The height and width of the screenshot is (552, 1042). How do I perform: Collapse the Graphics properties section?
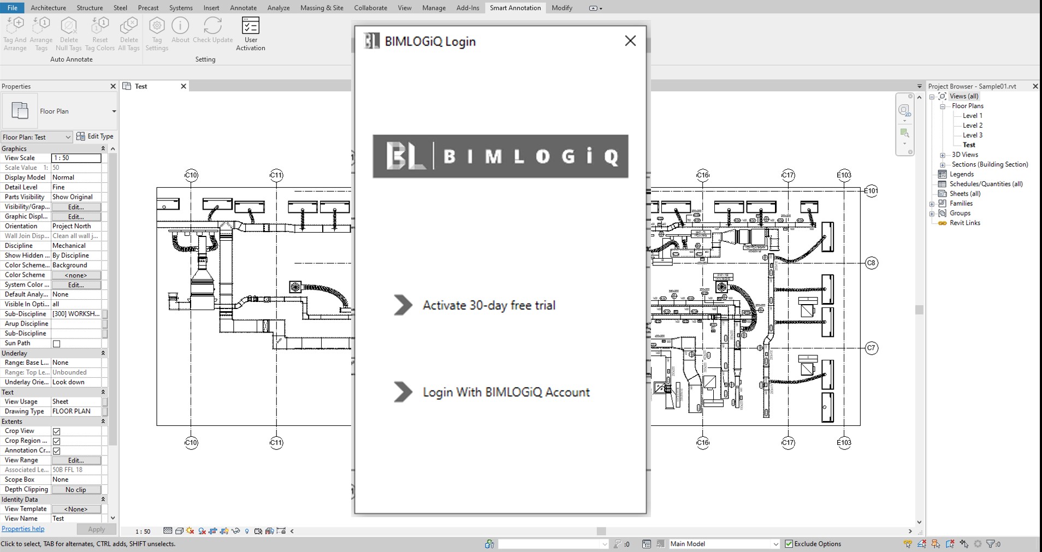point(103,149)
